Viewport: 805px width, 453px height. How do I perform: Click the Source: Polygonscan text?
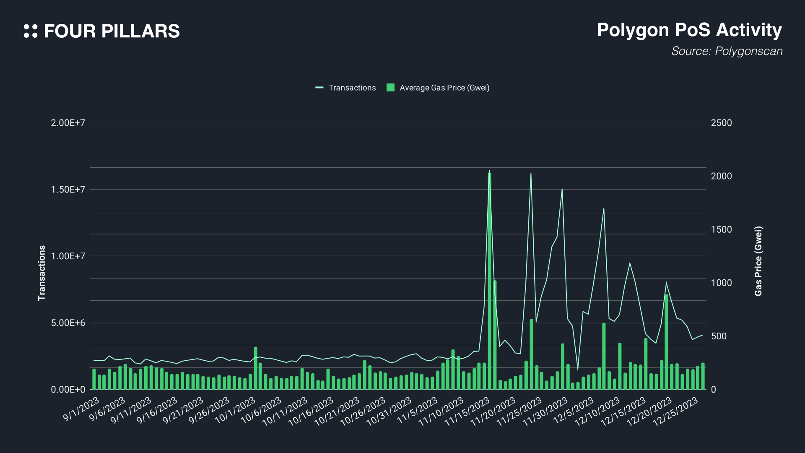pyautogui.click(x=727, y=51)
